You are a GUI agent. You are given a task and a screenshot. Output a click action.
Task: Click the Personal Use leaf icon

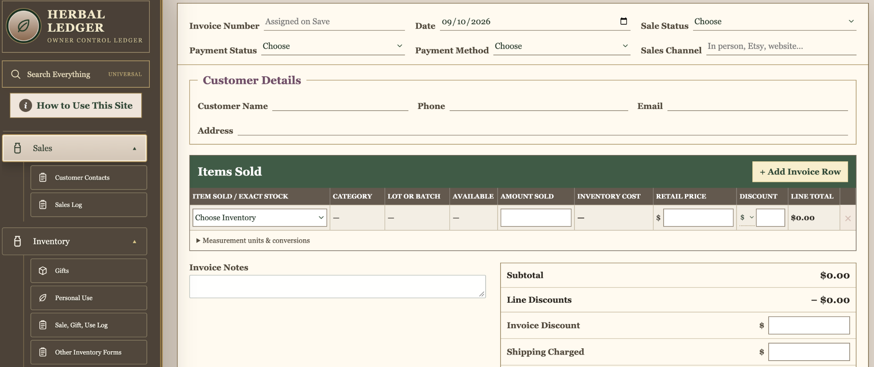point(43,298)
